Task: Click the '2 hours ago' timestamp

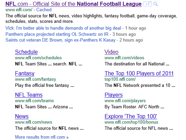Action: click(x=131, y=40)
